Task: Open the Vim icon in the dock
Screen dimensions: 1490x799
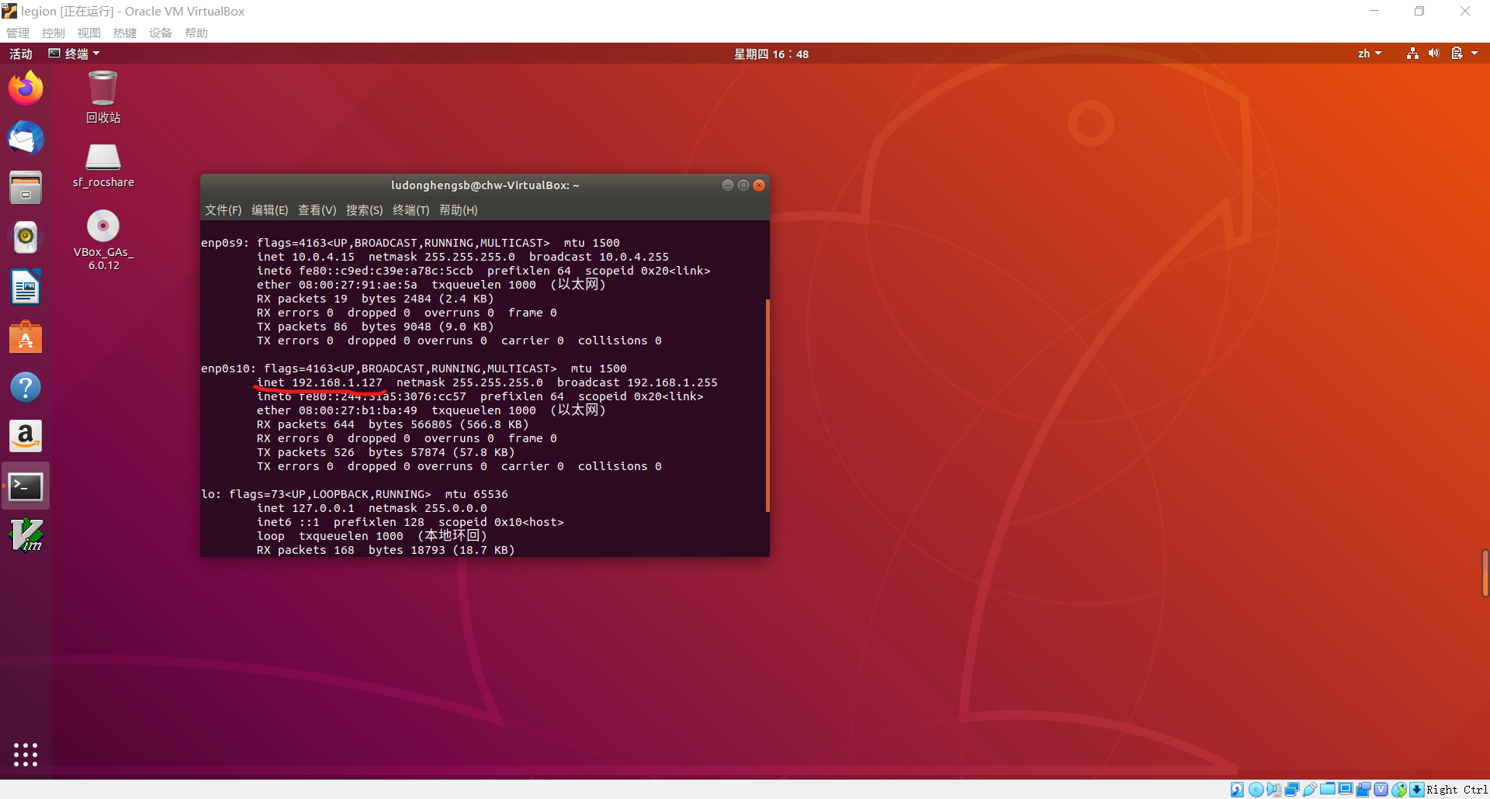Action: click(26, 535)
